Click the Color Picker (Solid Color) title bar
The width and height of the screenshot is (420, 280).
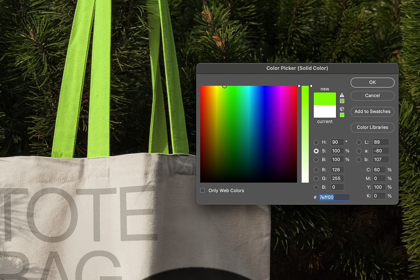[x=297, y=68]
